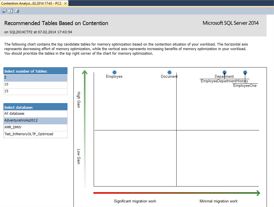Choose All databases in the database list
274x207 pixels.
click(x=36, y=114)
